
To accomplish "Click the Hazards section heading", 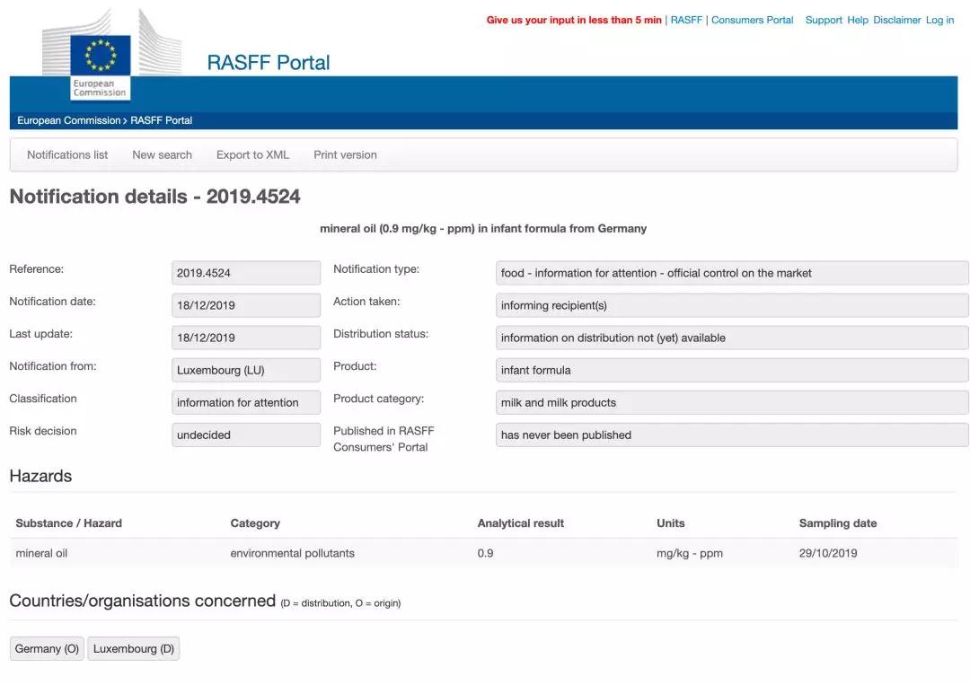I will click(x=40, y=476).
